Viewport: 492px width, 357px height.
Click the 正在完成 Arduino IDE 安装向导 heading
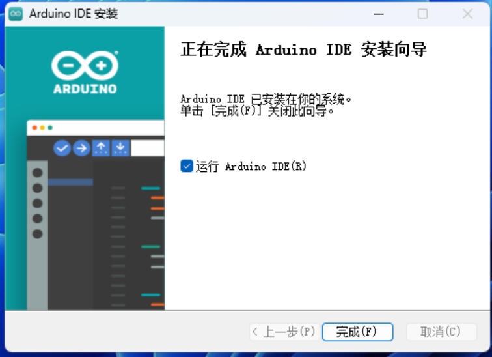(303, 50)
